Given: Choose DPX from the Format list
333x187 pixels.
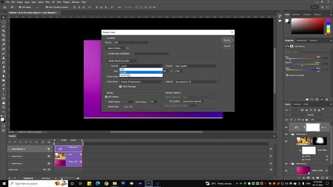Looking at the screenshot, I should tap(141, 69).
